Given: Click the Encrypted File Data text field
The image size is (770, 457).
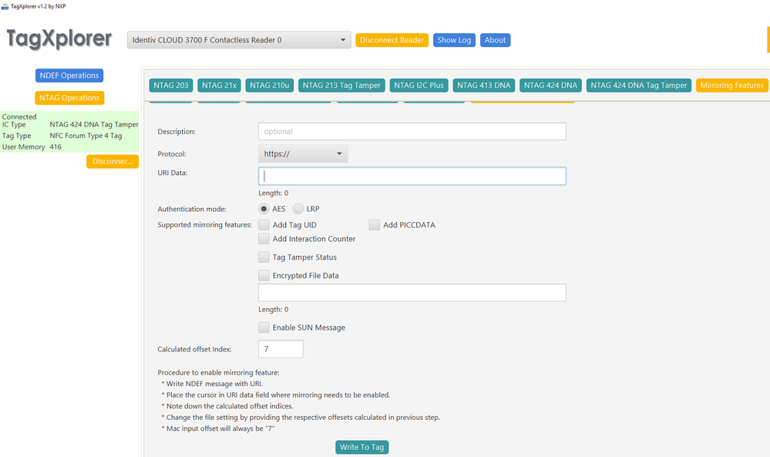Looking at the screenshot, I should [412, 293].
